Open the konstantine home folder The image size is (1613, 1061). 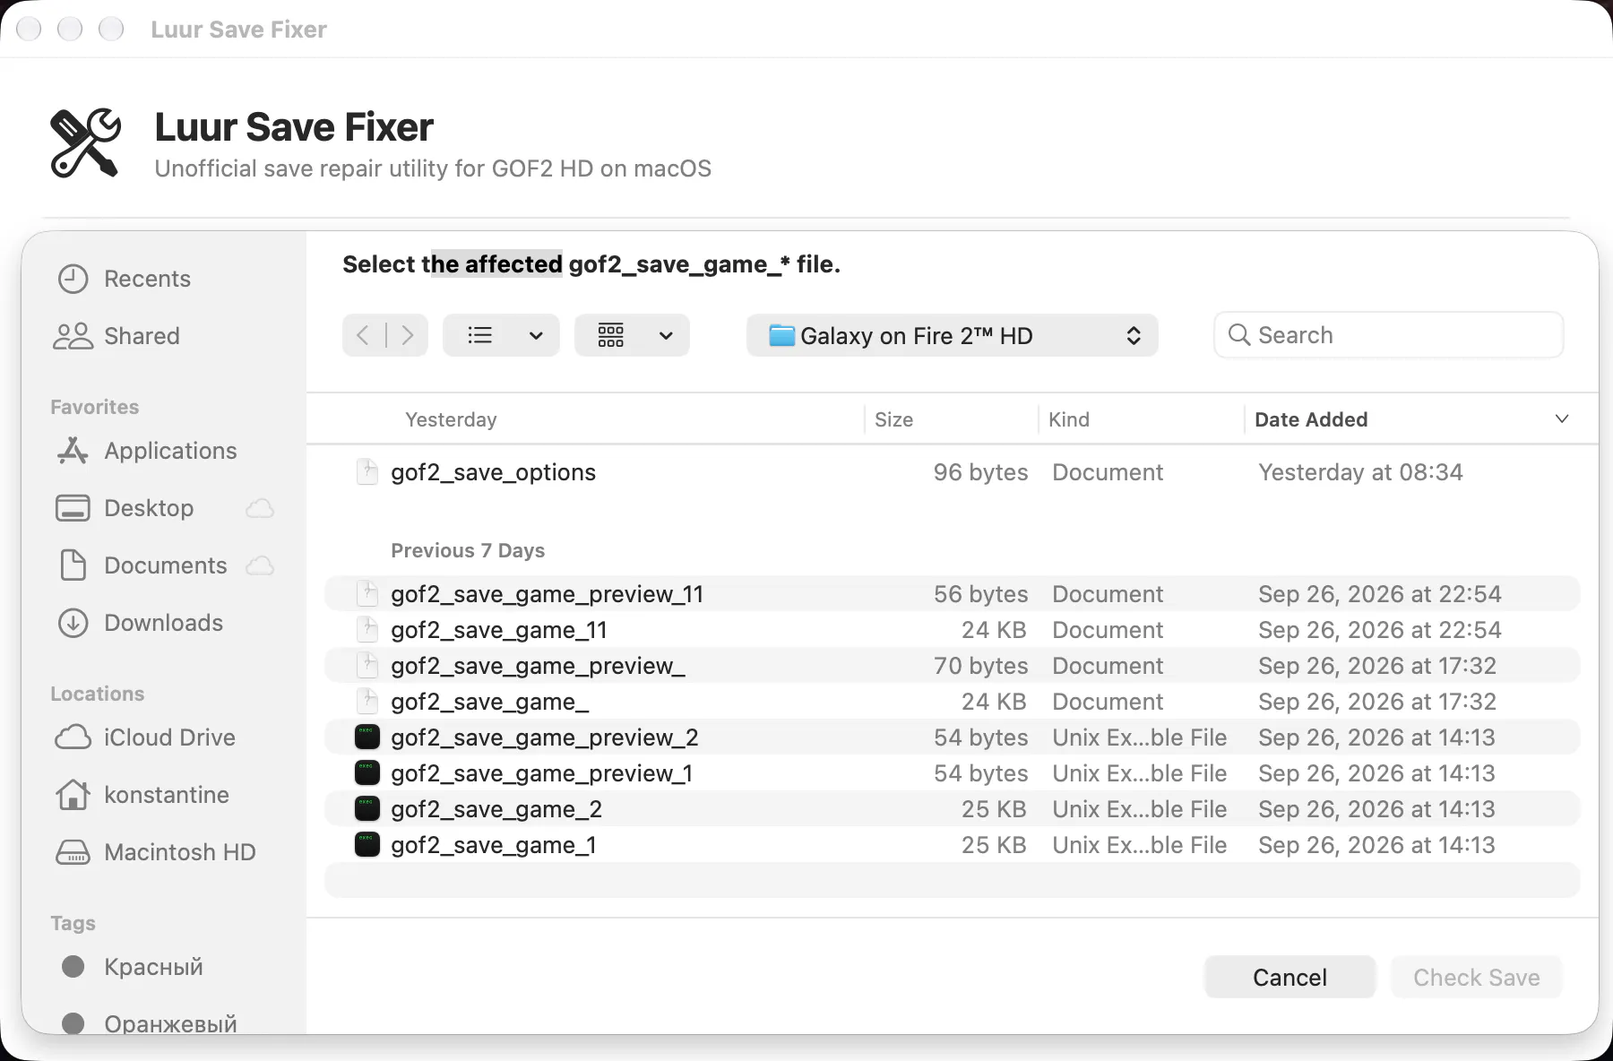167,795
